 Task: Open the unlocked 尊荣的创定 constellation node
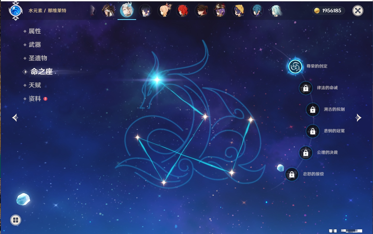(295, 66)
